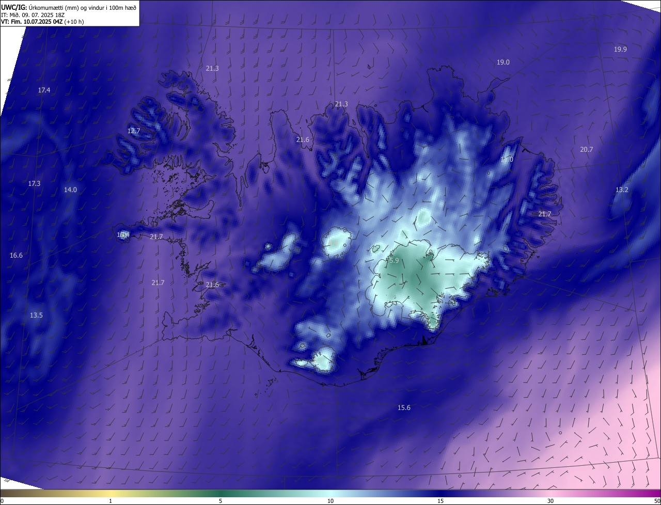This screenshot has width=661, height=505.
Task: Click the 17.3 value label on the map
Action: pos(34,183)
